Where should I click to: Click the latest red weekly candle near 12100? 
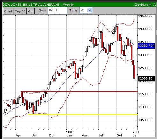(134, 72)
